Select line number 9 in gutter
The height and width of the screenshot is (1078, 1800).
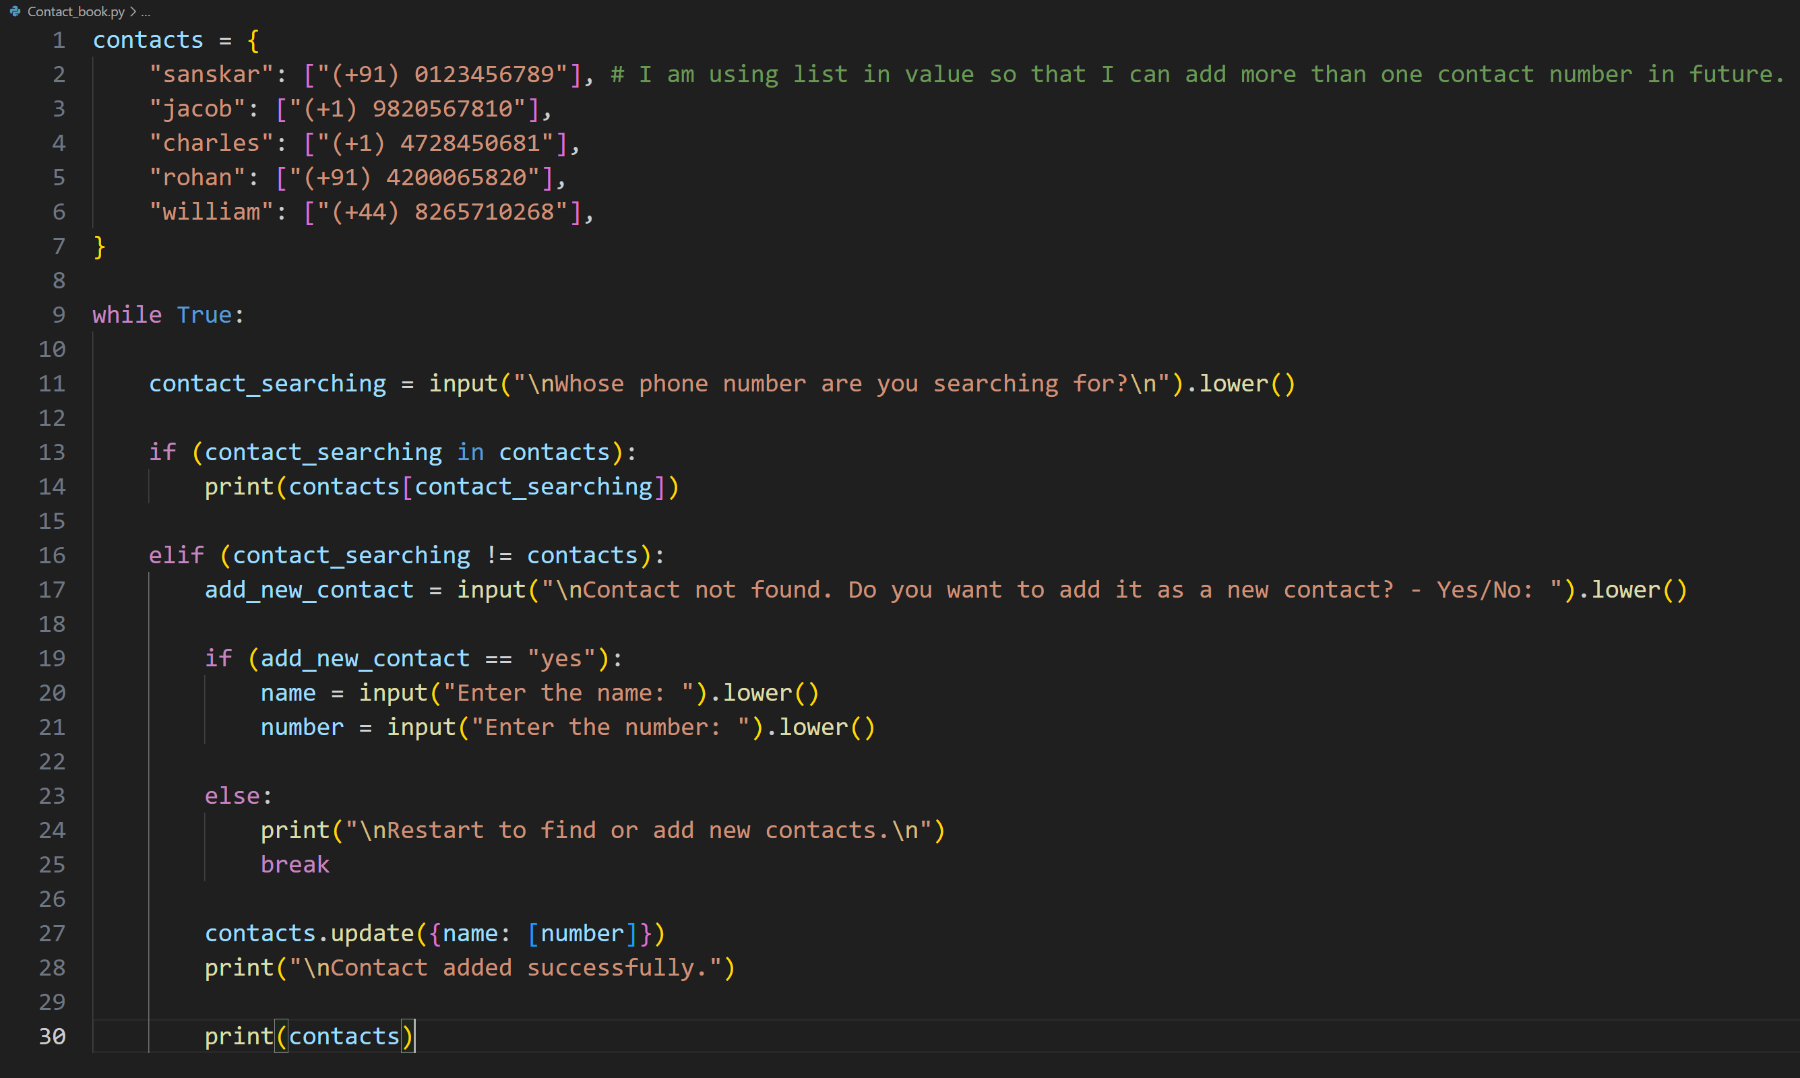pos(59,315)
